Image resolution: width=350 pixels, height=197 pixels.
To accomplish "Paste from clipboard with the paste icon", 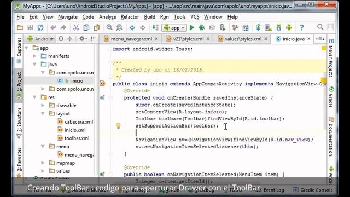I will (x=97, y=28).
